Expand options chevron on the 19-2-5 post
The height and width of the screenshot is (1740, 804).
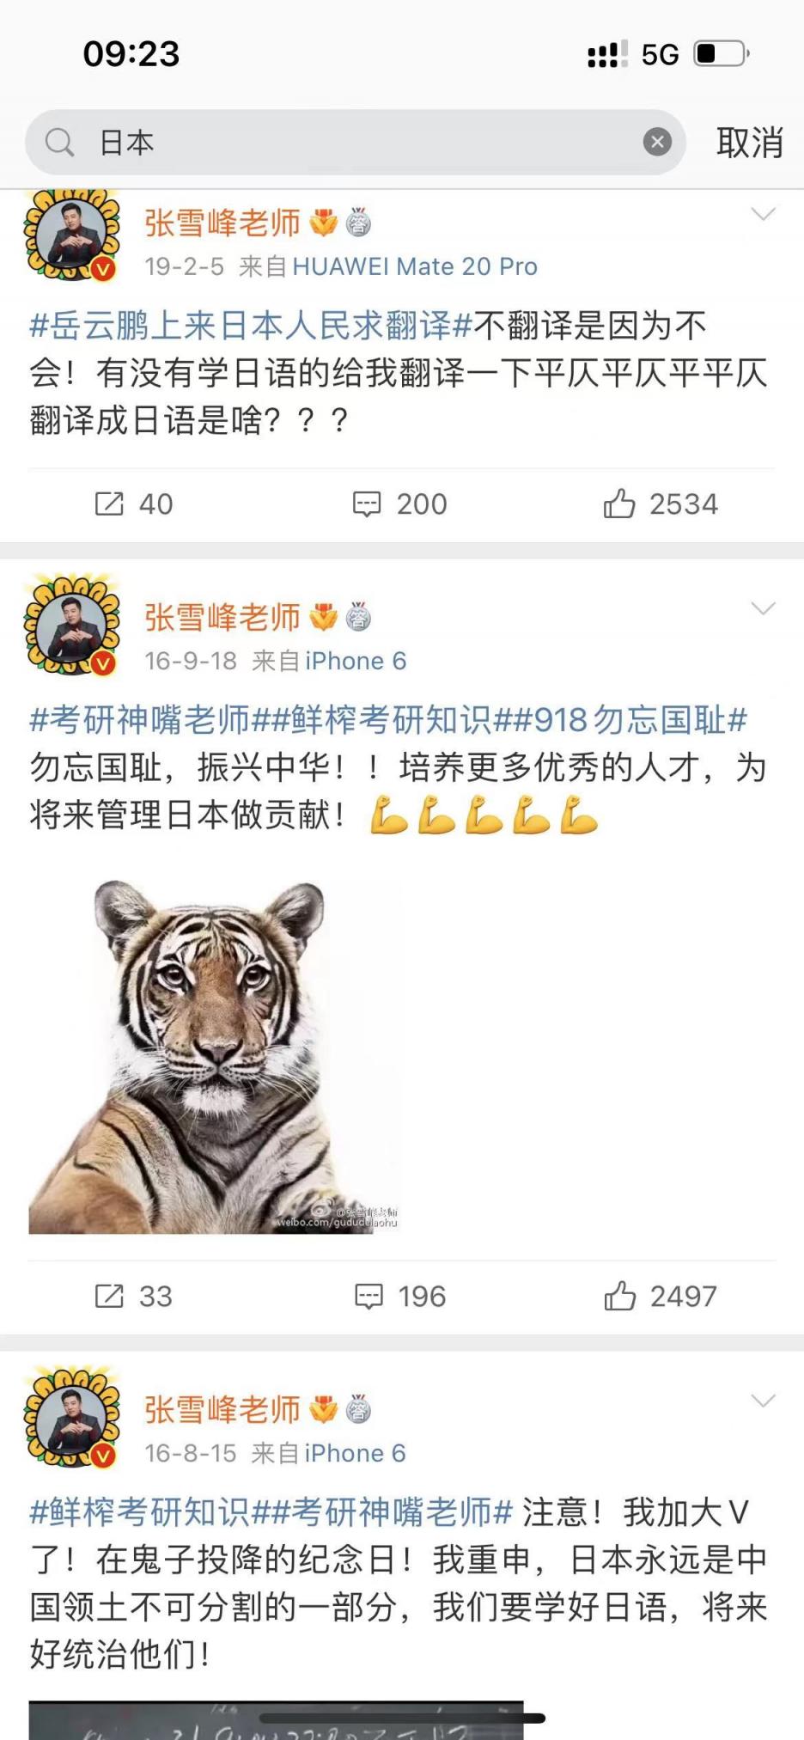click(763, 214)
